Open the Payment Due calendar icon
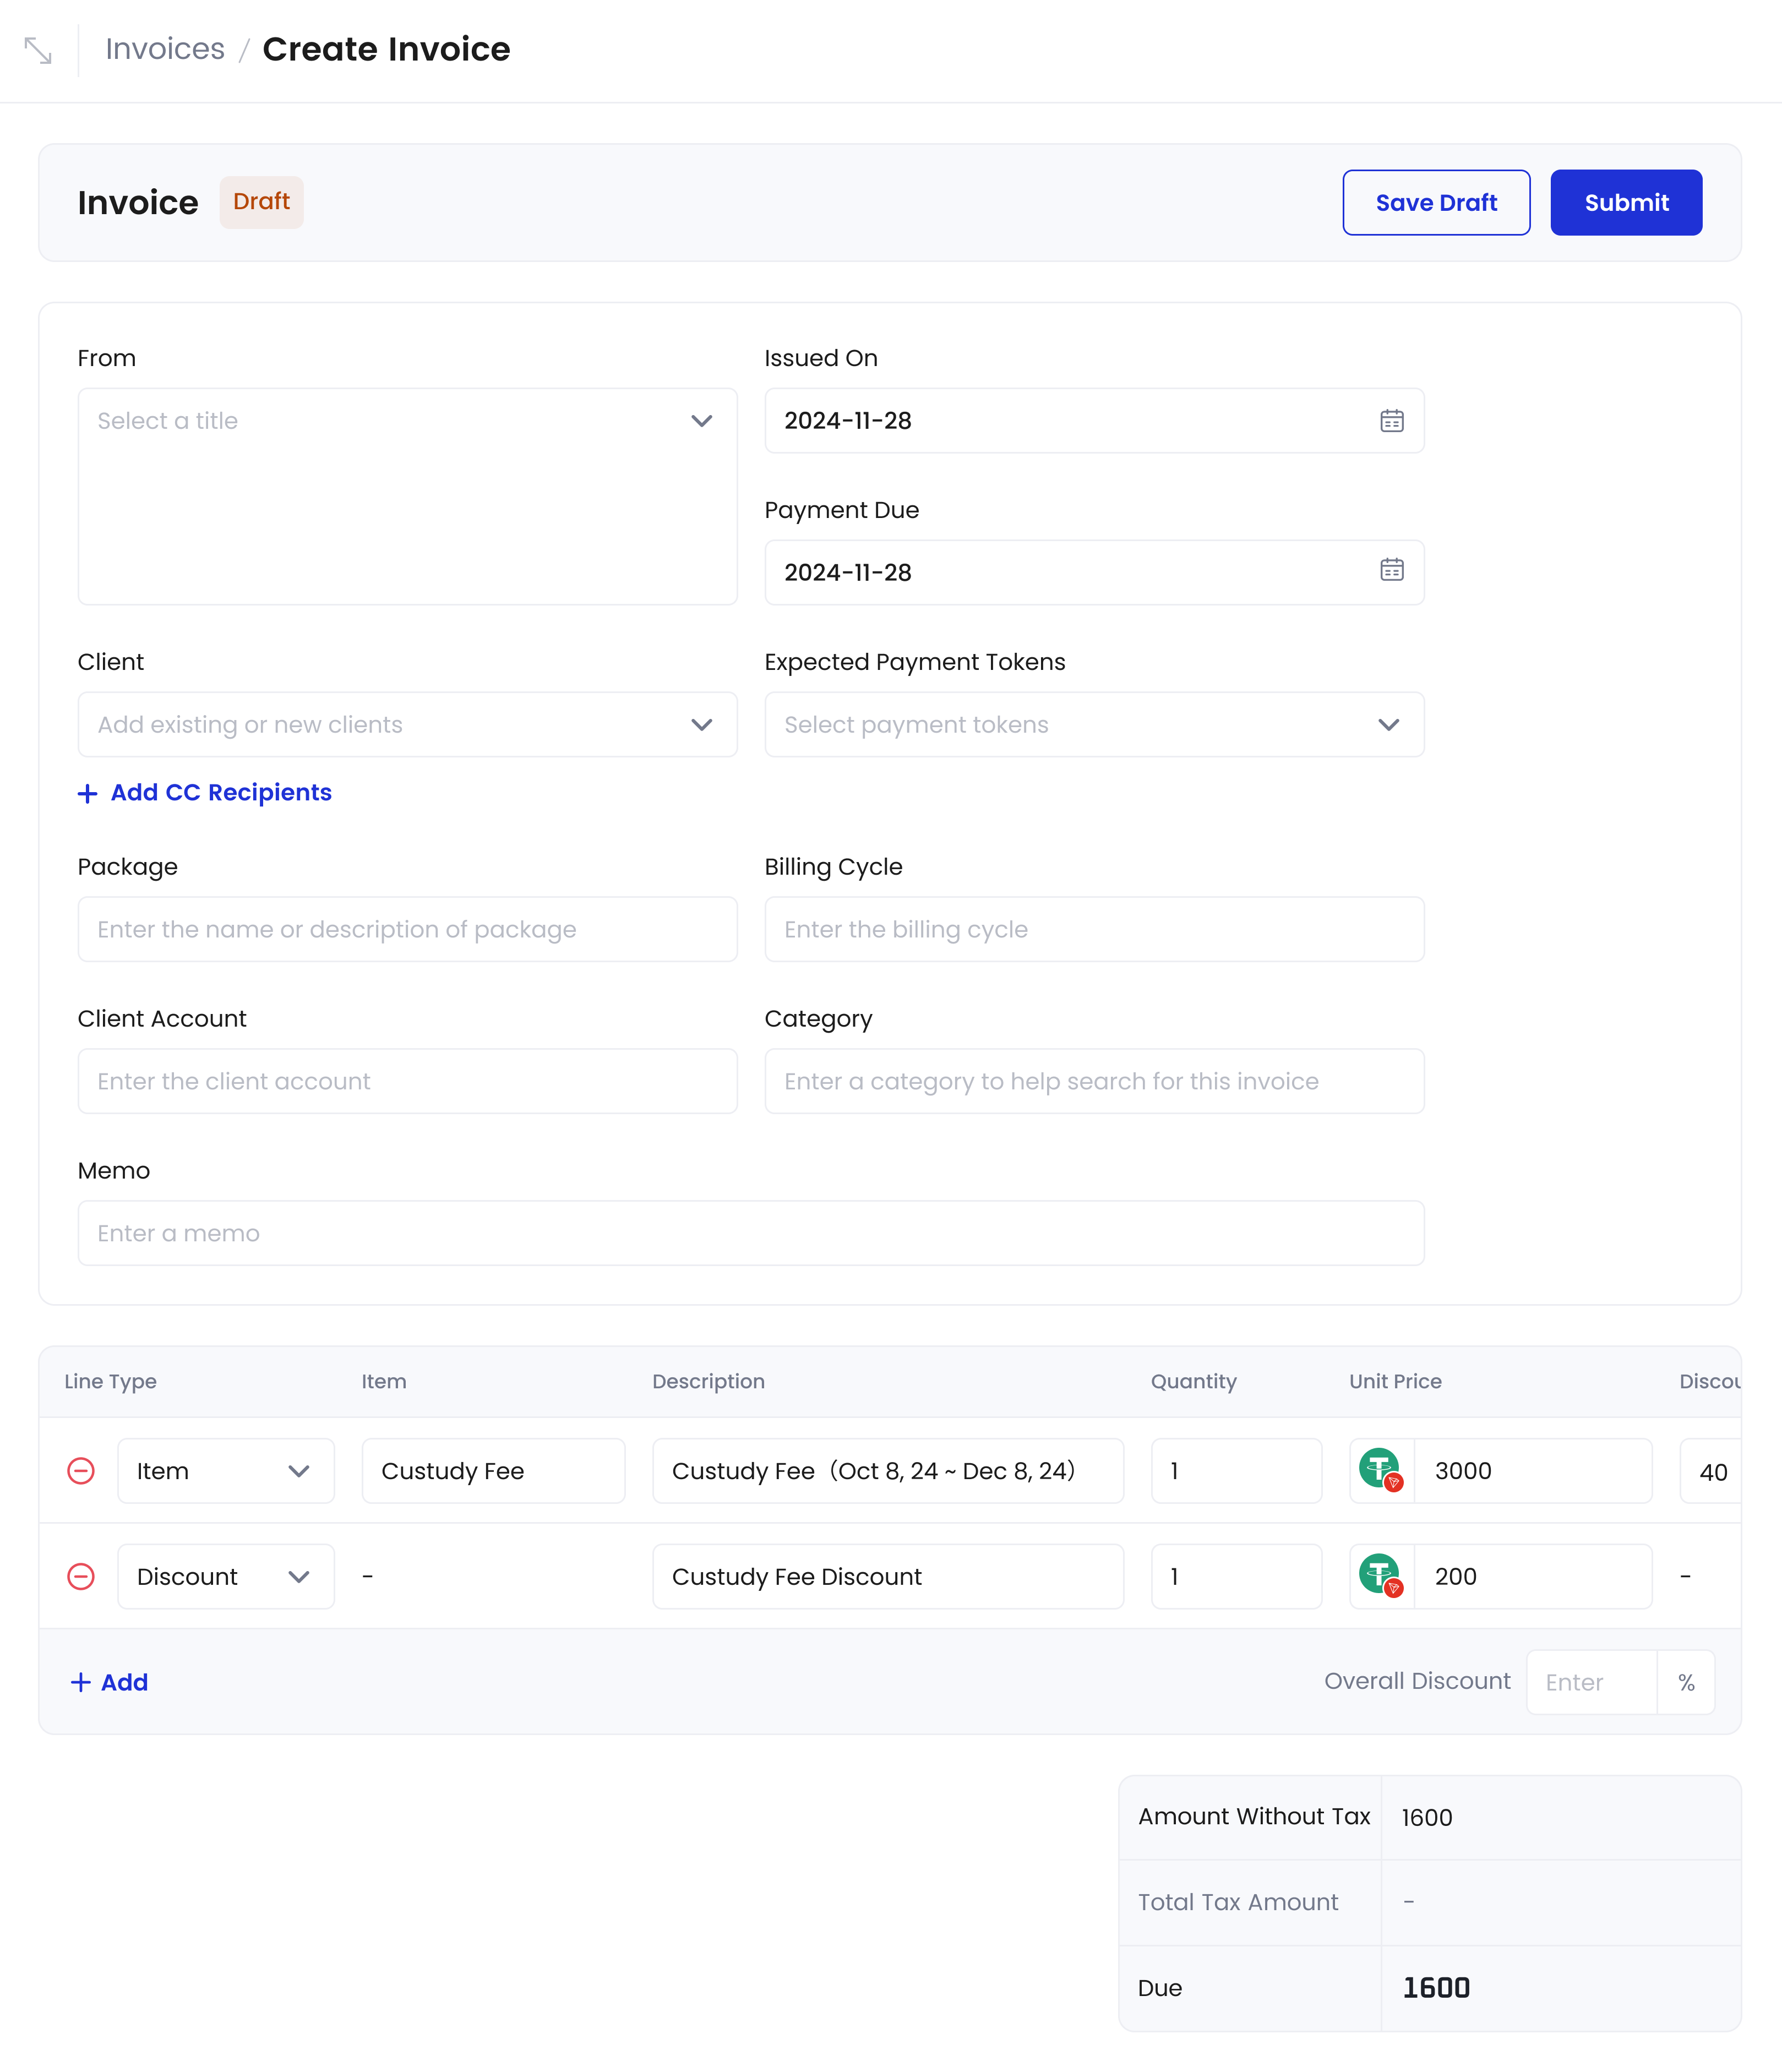 click(x=1392, y=572)
